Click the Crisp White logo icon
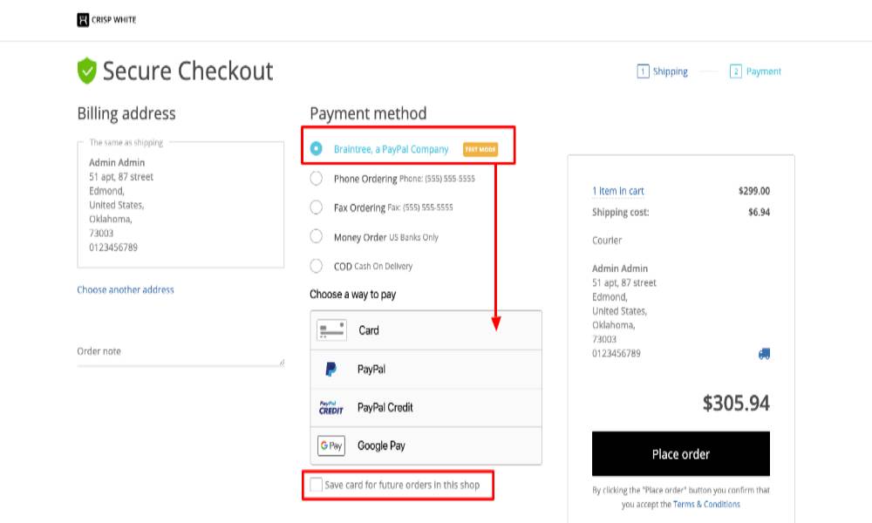Image resolution: width=872 pixels, height=523 pixels. pos(84,19)
